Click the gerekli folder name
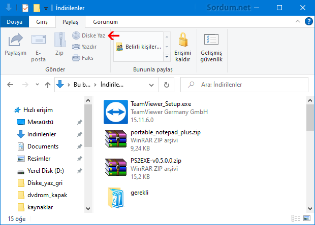Viewport: 315px width, 225px height. pos(139,193)
